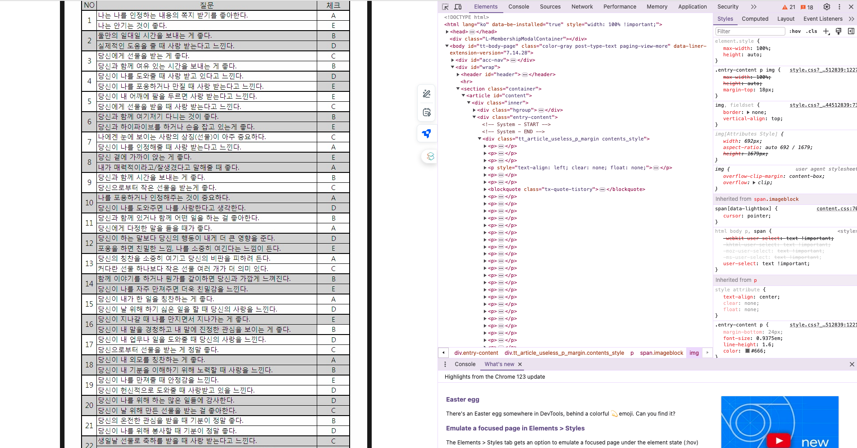Open the Network tab
Screen dimensions: 857x448
[x=582, y=7]
